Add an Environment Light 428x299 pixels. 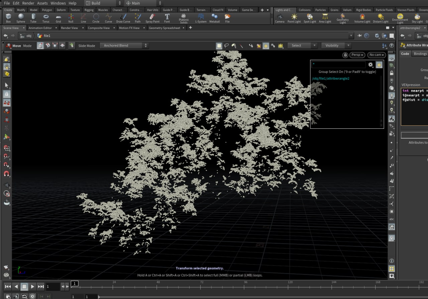(400, 18)
